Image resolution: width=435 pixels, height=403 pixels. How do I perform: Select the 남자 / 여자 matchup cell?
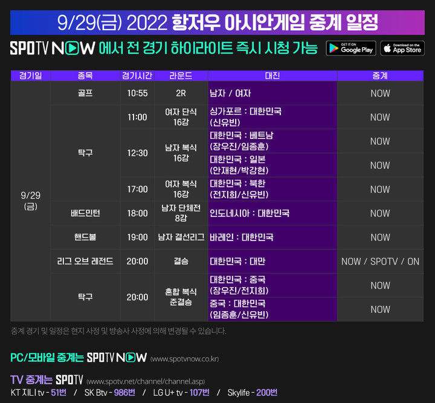272,93
